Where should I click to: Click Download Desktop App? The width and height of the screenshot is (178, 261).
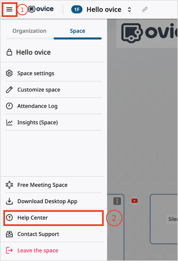pyautogui.click(x=53, y=201)
